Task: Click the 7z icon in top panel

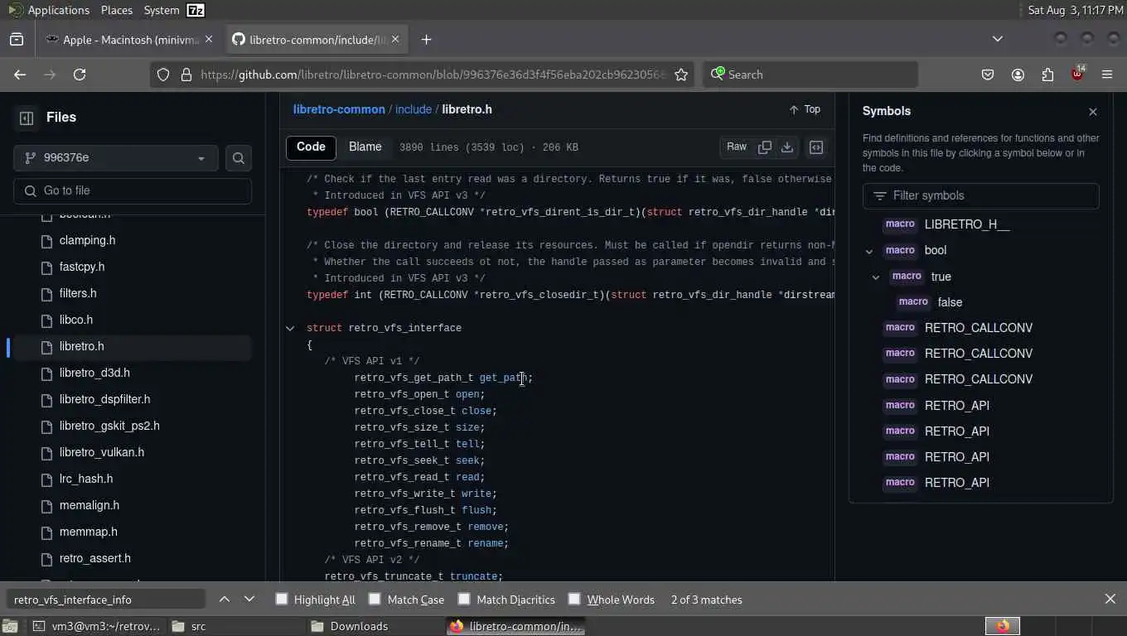Action: tap(196, 10)
